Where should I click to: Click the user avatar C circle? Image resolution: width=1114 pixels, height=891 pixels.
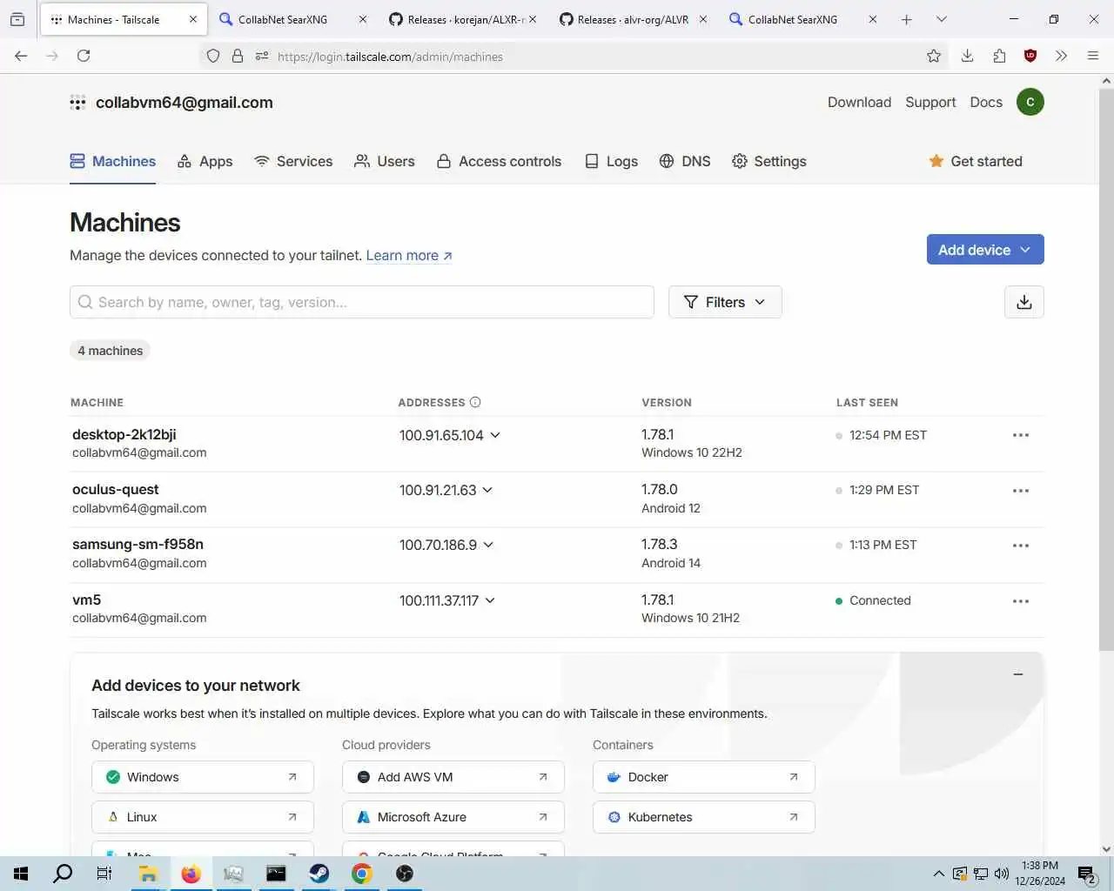1030,102
